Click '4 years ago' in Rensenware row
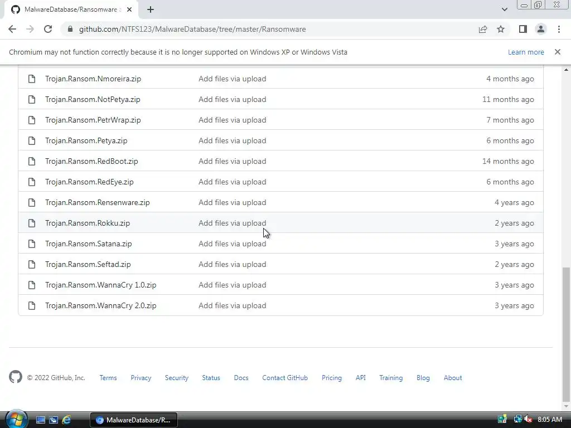571x428 pixels. [514, 202]
